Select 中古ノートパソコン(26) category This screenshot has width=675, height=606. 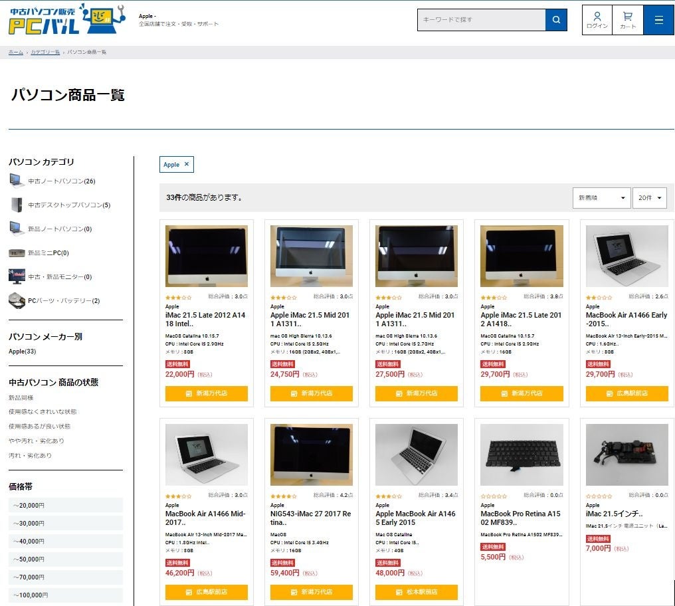62,181
